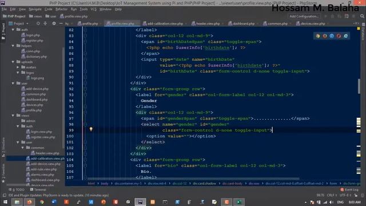Open Chrome from the taskbar
This screenshot has width=366, height=206.
pyautogui.click(x=42, y=202)
